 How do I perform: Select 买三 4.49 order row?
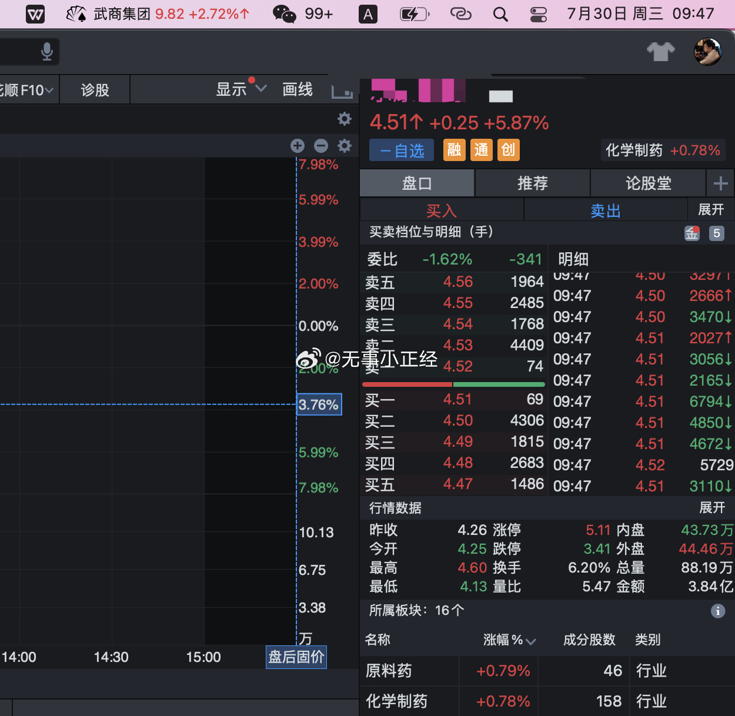pyautogui.click(x=454, y=442)
